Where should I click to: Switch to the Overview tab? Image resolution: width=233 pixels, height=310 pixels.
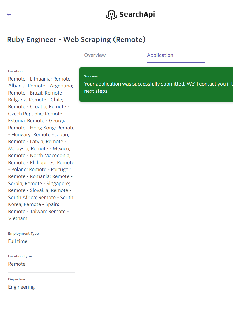95,55
